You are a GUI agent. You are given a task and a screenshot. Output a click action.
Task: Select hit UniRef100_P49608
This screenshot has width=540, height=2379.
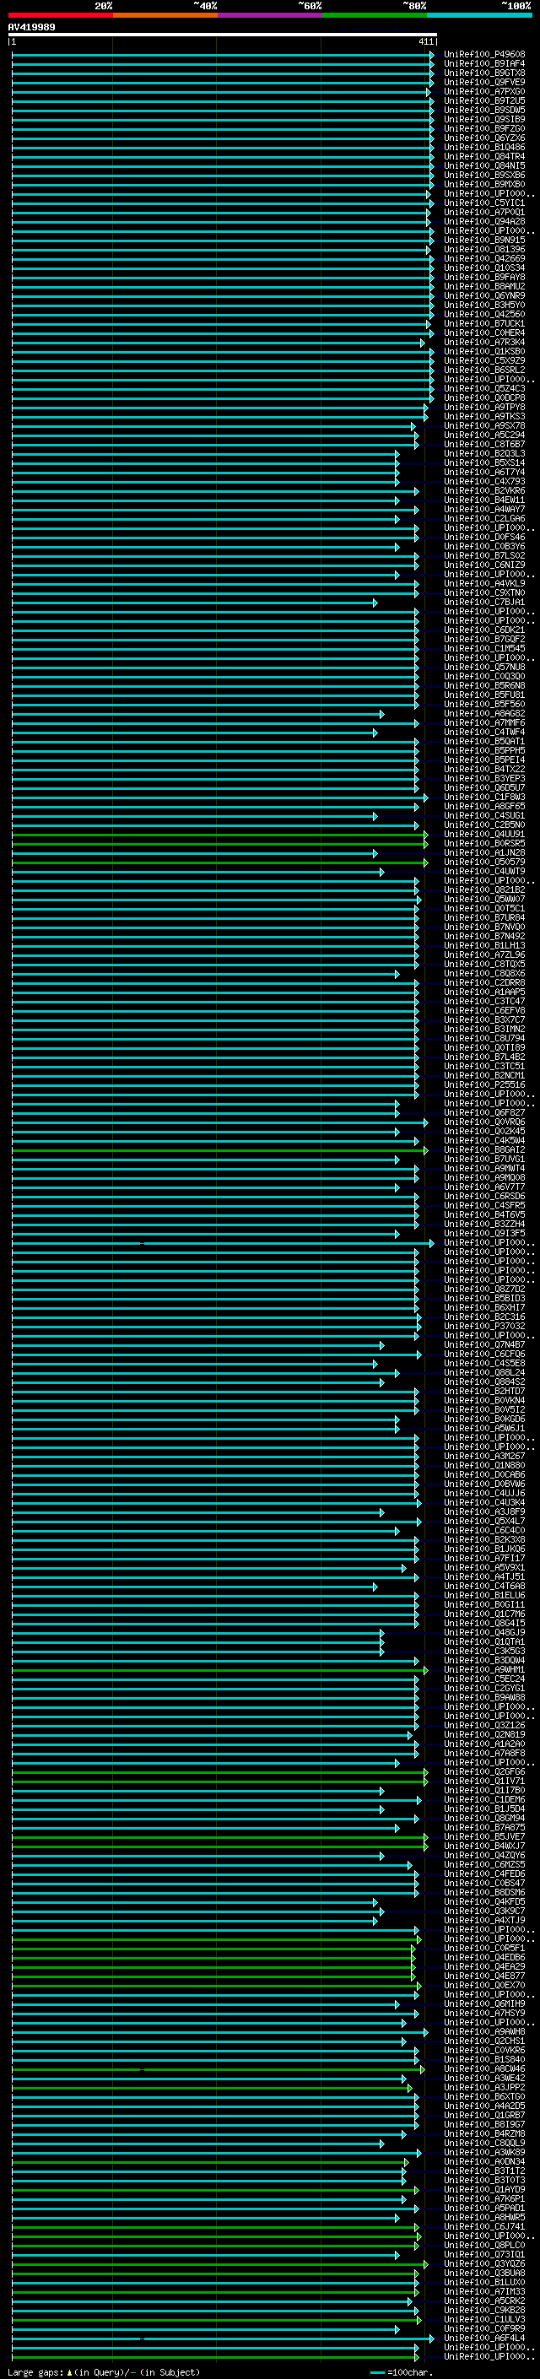pyautogui.click(x=483, y=55)
